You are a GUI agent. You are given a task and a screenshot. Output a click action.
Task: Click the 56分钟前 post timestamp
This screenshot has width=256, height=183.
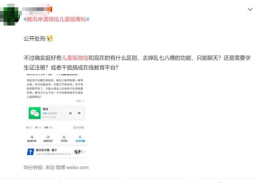[x=33, y=167]
